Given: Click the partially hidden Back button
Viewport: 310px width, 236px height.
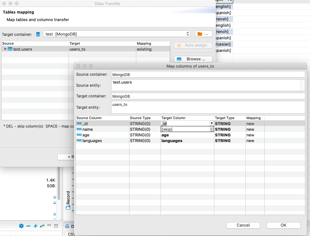Looking at the screenshot, I should pyautogui.click(x=66, y=157).
